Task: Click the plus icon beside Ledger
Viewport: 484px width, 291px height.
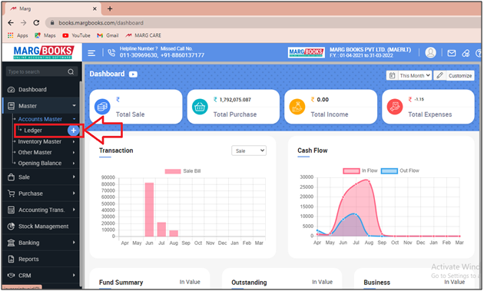Action: pyautogui.click(x=73, y=131)
